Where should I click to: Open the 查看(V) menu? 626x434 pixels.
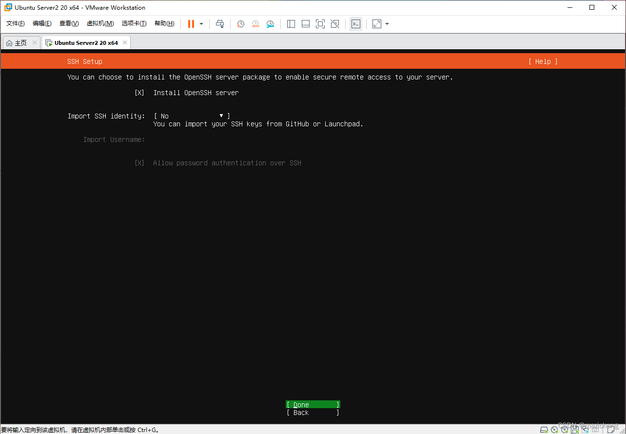[69, 24]
